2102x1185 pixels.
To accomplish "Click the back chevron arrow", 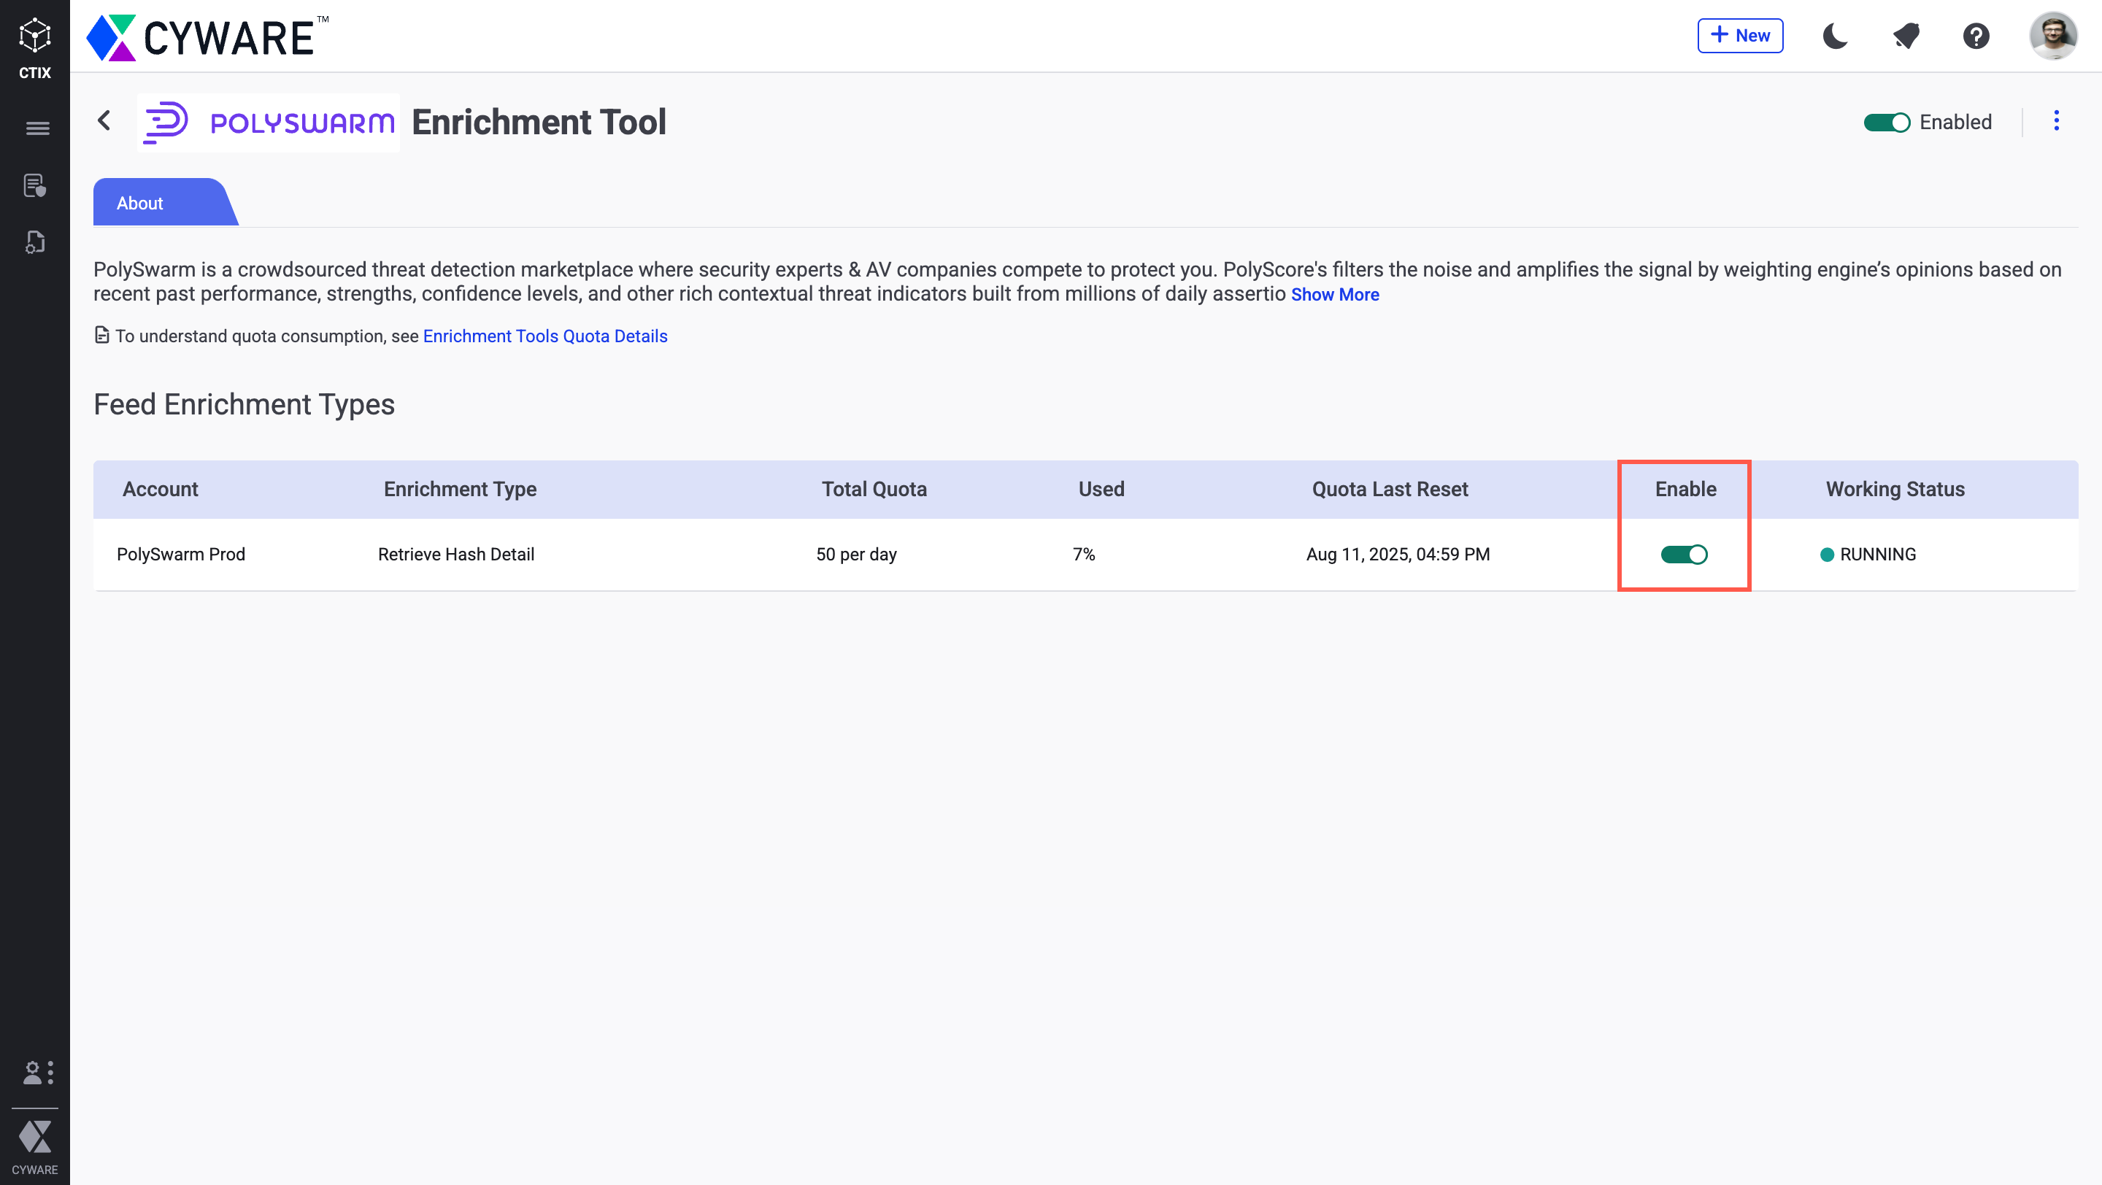I will 104,120.
